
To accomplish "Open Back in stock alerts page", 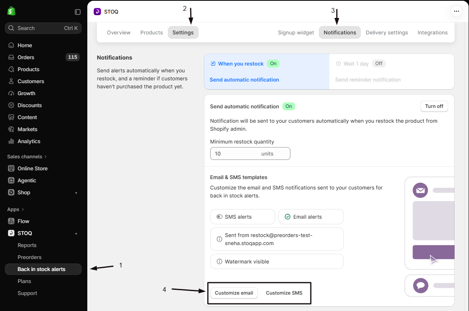I will point(43,269).
